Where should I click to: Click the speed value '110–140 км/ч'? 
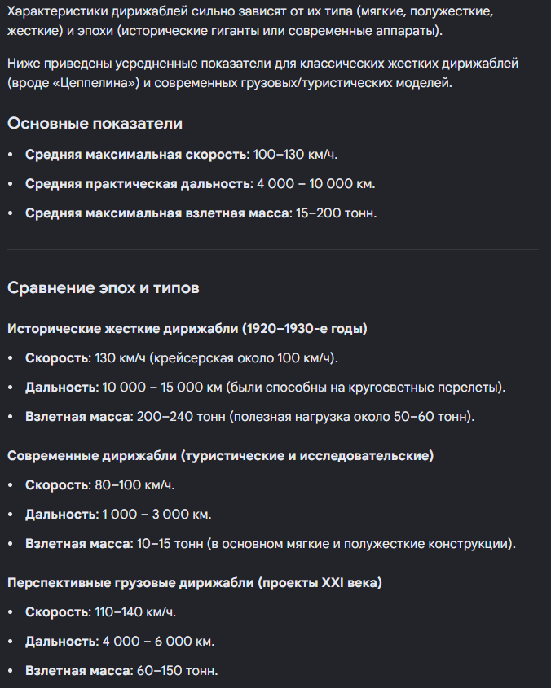[x=134, y=612]
